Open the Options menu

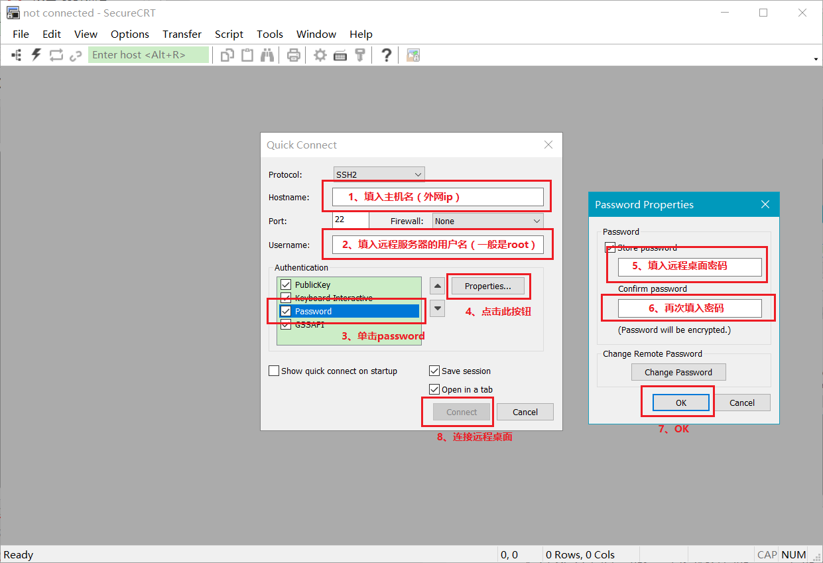tap(130, 34)
